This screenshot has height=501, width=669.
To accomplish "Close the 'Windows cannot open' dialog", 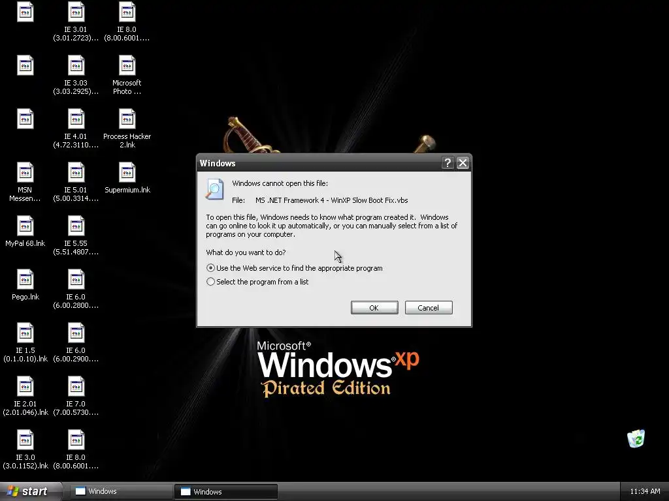I will click(x=463, y=162).
